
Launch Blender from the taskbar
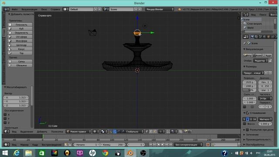pos(130,153)
